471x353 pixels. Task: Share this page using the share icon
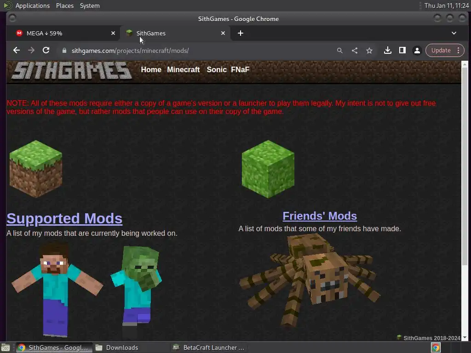[355, 51]
